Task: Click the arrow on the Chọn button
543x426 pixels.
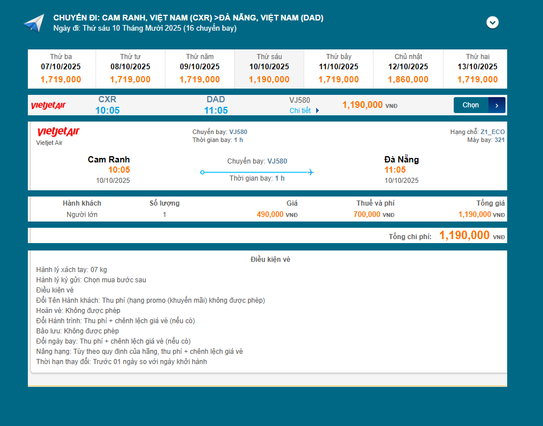Action: 496,105
